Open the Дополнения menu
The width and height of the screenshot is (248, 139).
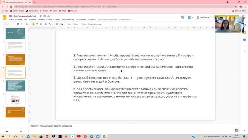click(81, 19)
